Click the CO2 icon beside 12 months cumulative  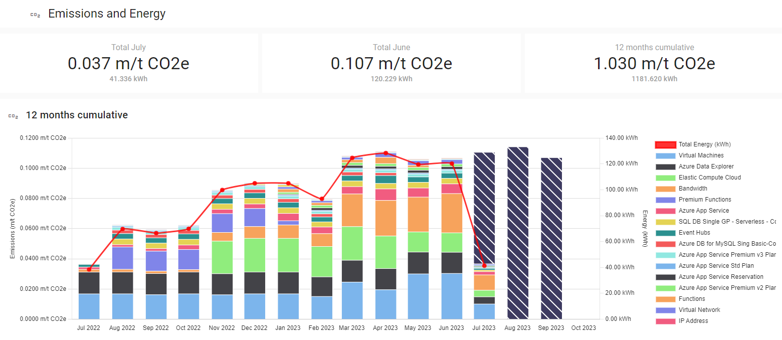coord(13,116)
